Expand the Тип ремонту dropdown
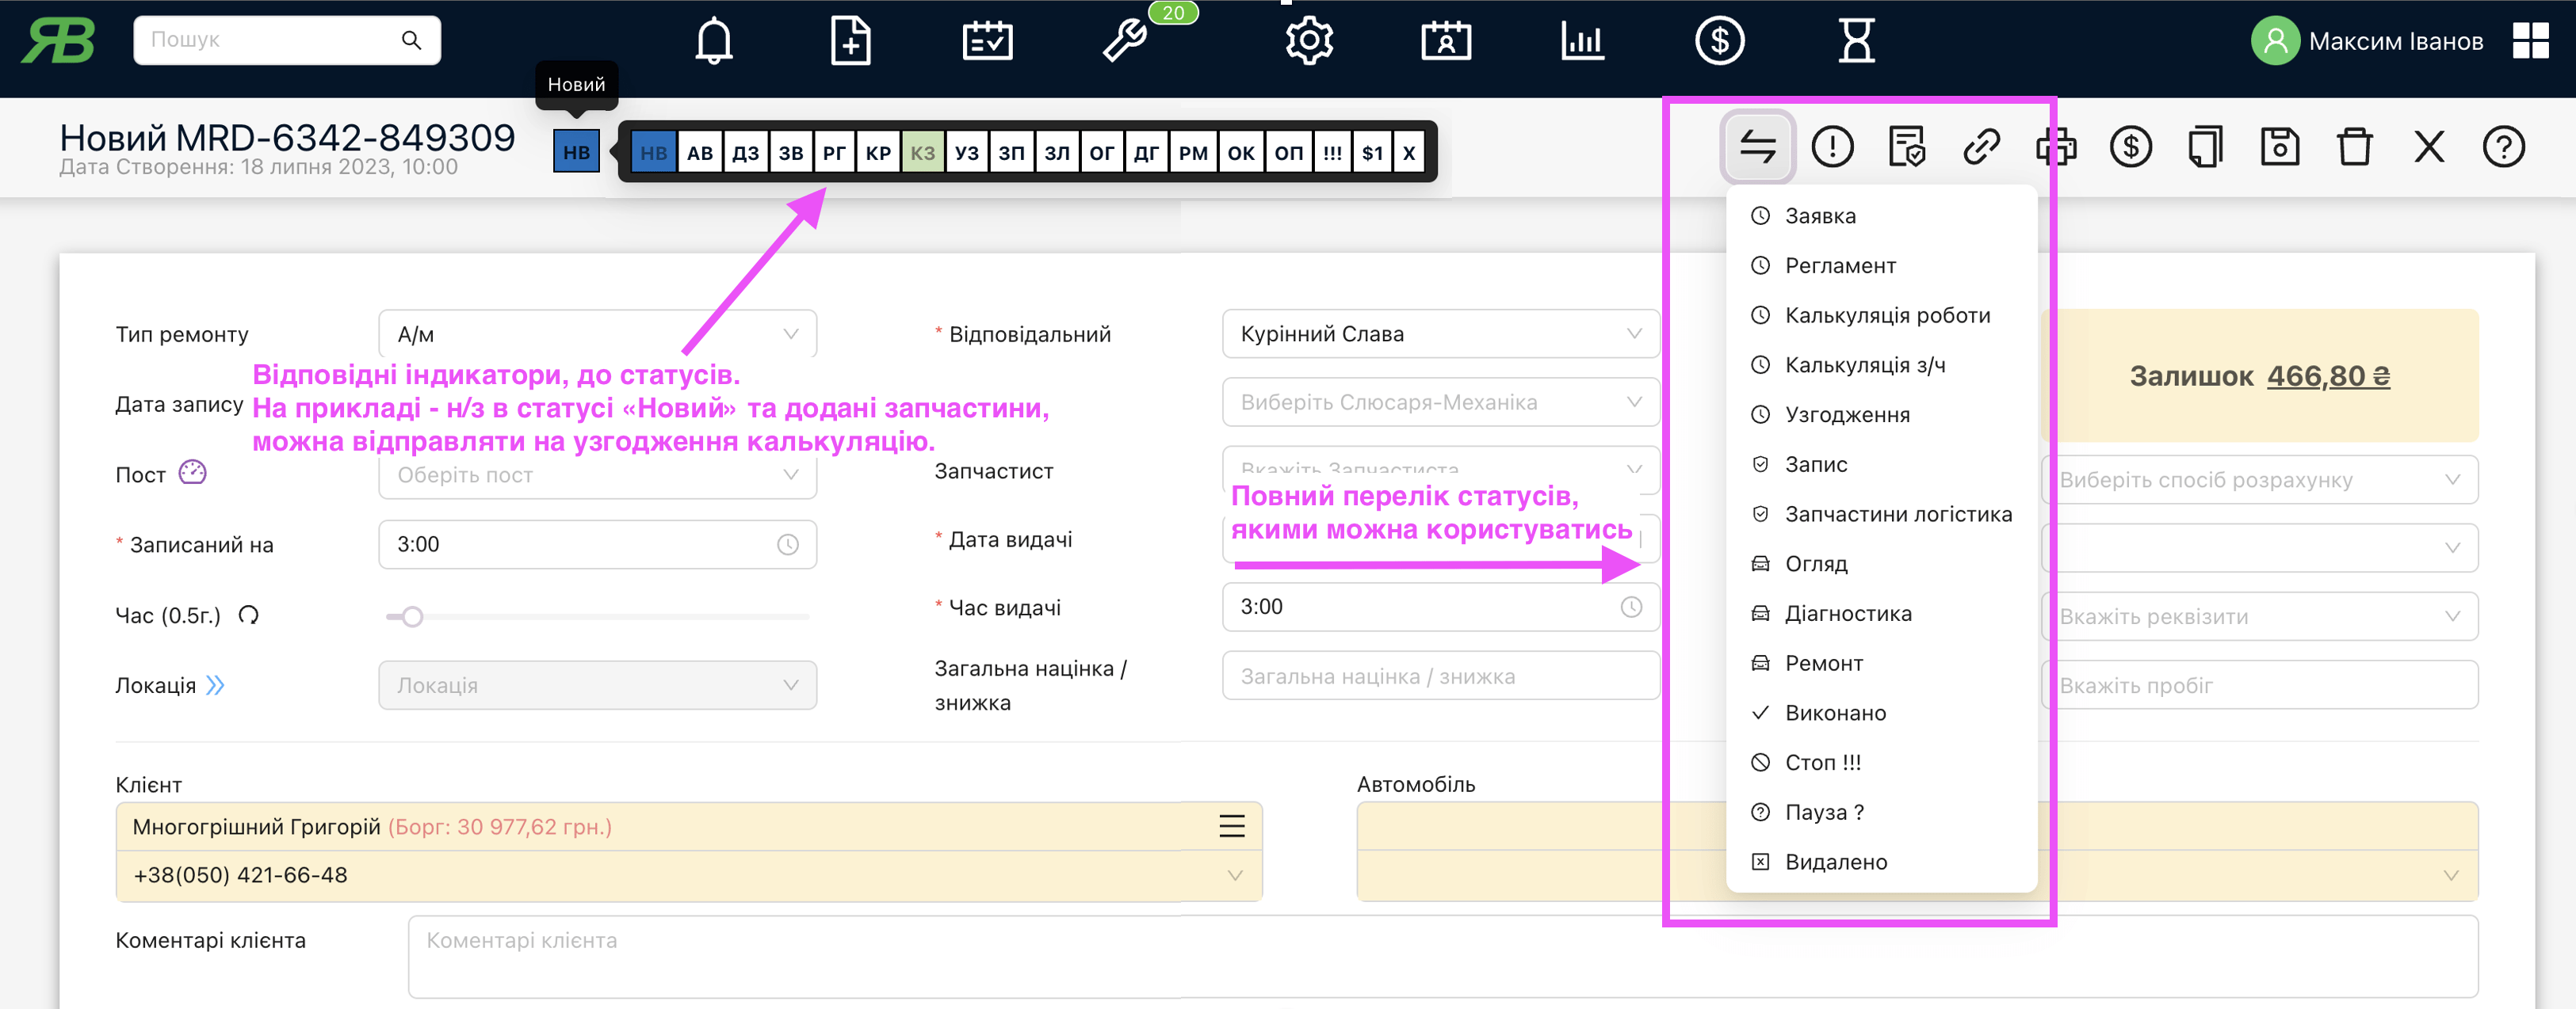 pyautogui.click(x=597, y=333)
